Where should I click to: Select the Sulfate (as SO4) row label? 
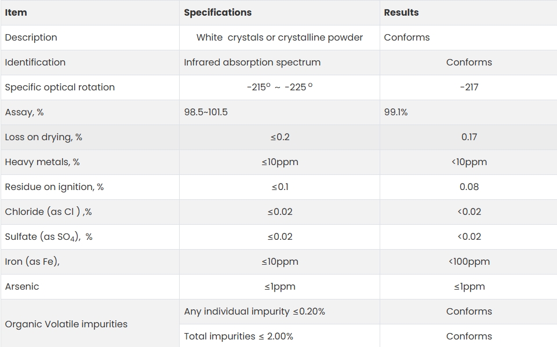tap(49, 237)
